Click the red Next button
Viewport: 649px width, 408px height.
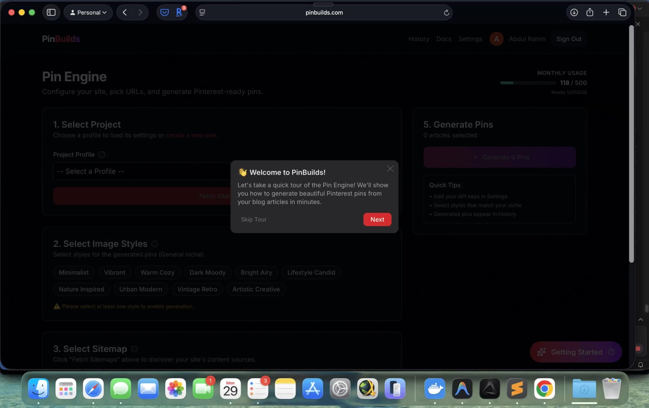coord(377,219)
